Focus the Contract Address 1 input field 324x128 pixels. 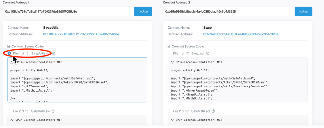pos(69,12)
